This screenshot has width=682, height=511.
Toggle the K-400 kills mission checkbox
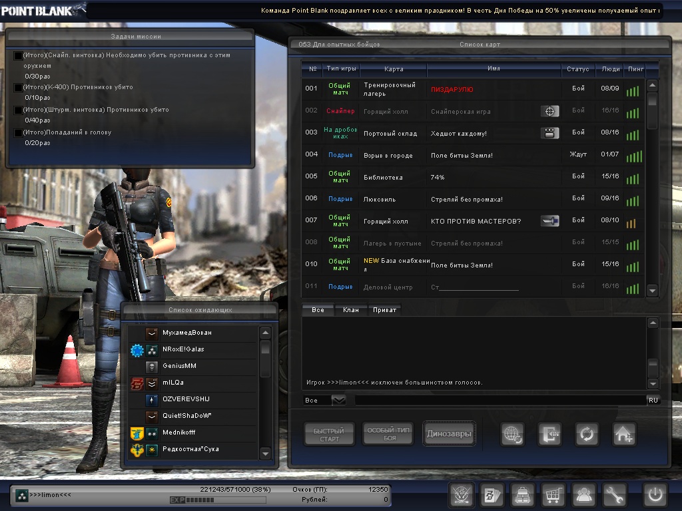[x=18, y=88]
